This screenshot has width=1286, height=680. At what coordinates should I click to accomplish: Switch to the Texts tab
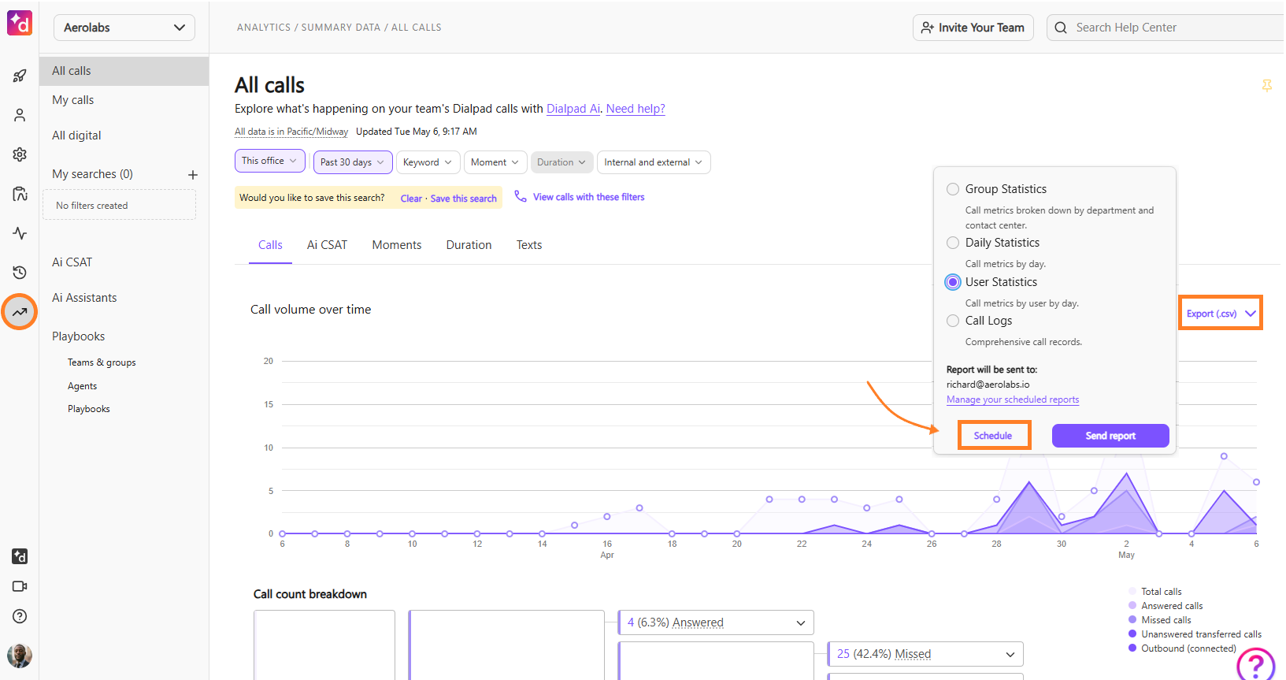(x=529, y=245)
